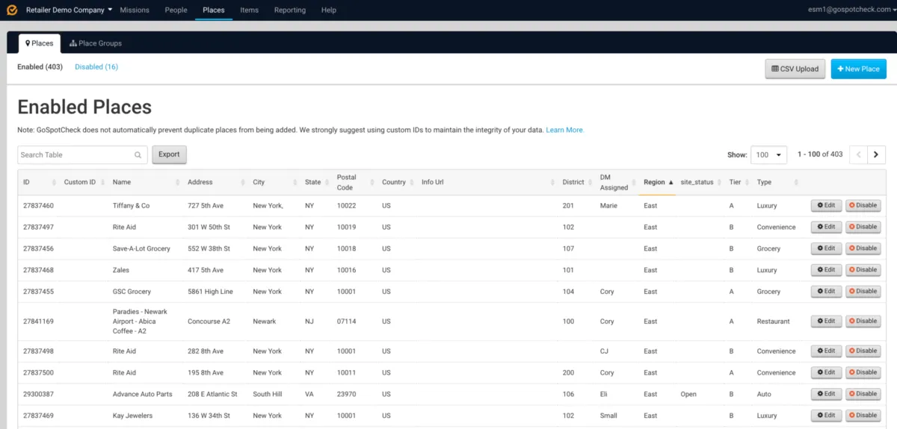Open Retailer Demo Company dropdown
897x429 pixels.
coord(69,10)
